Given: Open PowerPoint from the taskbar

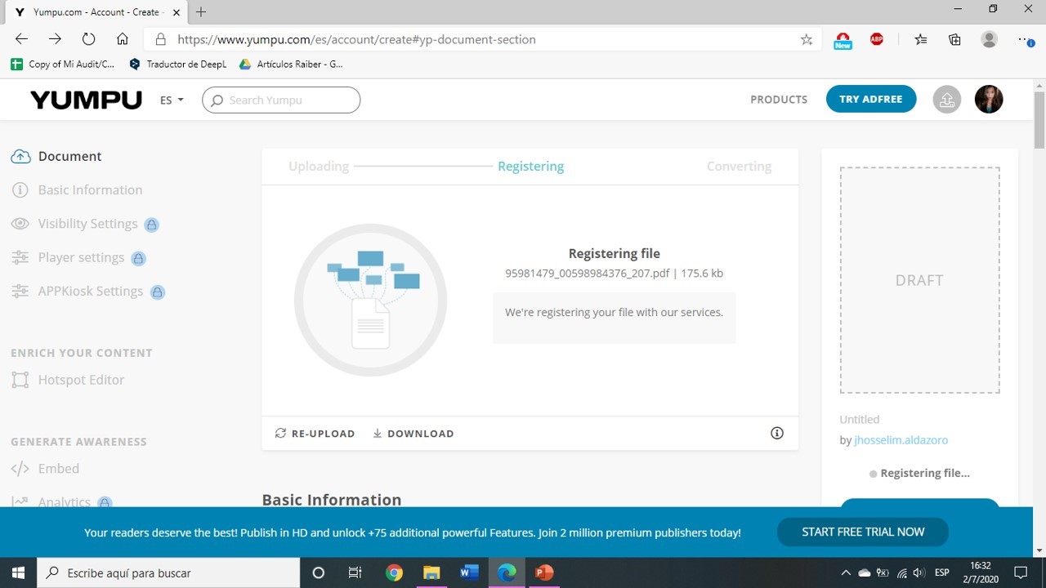Looking at the screenshot, I should [x=543, y=572].
